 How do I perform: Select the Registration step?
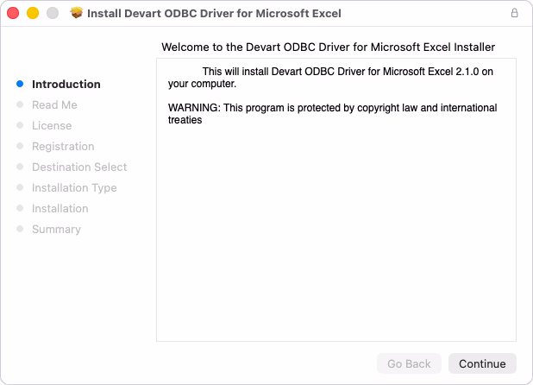(63, 146)
